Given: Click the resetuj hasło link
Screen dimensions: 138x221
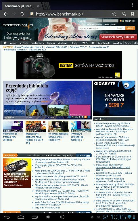Looking at the screenshot, I should point(110,24).
